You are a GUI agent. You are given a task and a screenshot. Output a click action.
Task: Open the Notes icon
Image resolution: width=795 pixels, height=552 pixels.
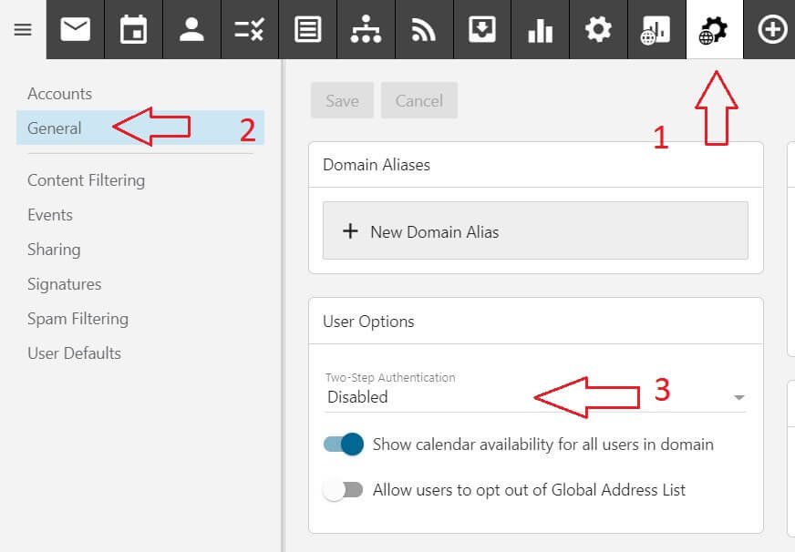[x=308, y=29]
